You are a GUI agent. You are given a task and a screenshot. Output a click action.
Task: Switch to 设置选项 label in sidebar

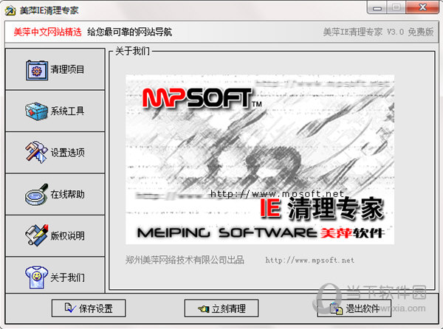[67, 153]
